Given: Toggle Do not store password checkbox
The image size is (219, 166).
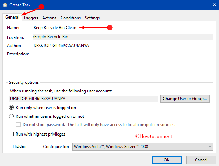Looking at the screenshot, I should 18,124.
